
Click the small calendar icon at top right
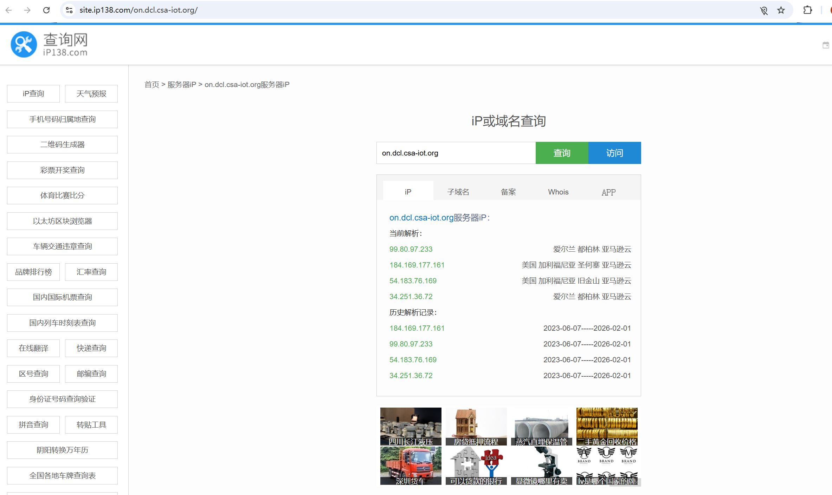(826, 45)
